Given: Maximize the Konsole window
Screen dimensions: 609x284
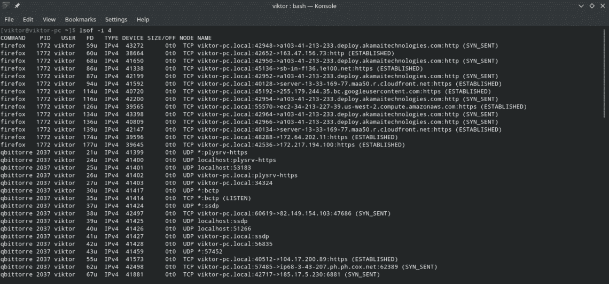Looking at the screenshot, I should pyautogui.click(x=591, y=6).
